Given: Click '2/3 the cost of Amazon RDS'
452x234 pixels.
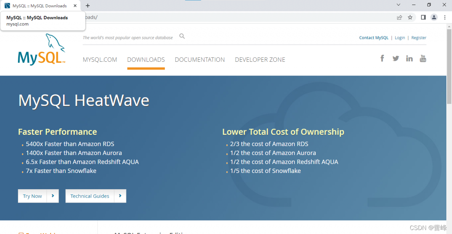Looking at the screenshot, I should click(x=269, y=144).
